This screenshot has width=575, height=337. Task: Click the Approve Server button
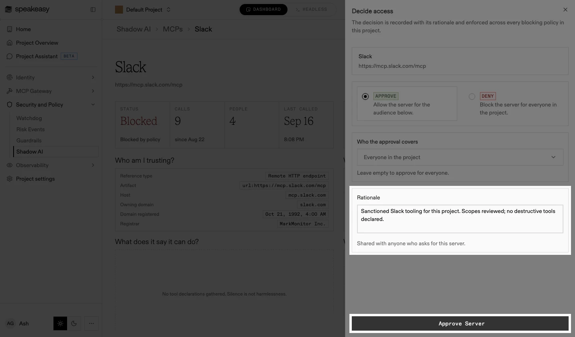460,323
